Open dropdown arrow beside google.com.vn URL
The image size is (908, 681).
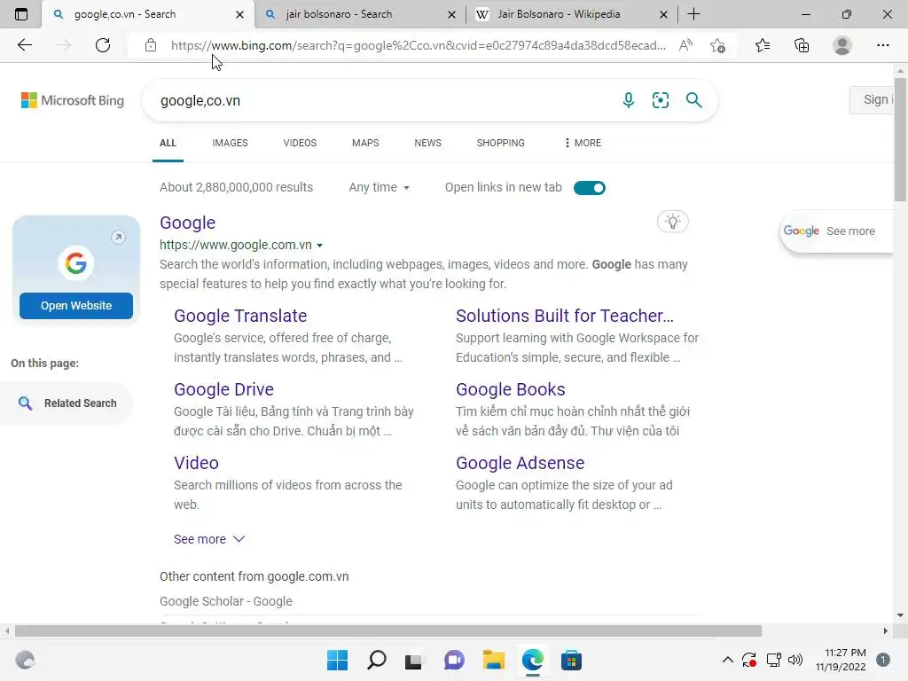coord(319,246)
